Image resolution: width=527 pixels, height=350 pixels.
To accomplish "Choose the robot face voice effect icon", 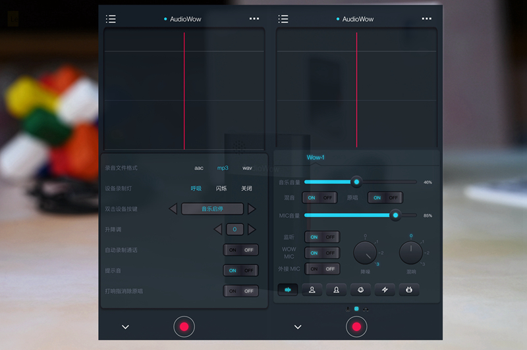I will [408, 289].
